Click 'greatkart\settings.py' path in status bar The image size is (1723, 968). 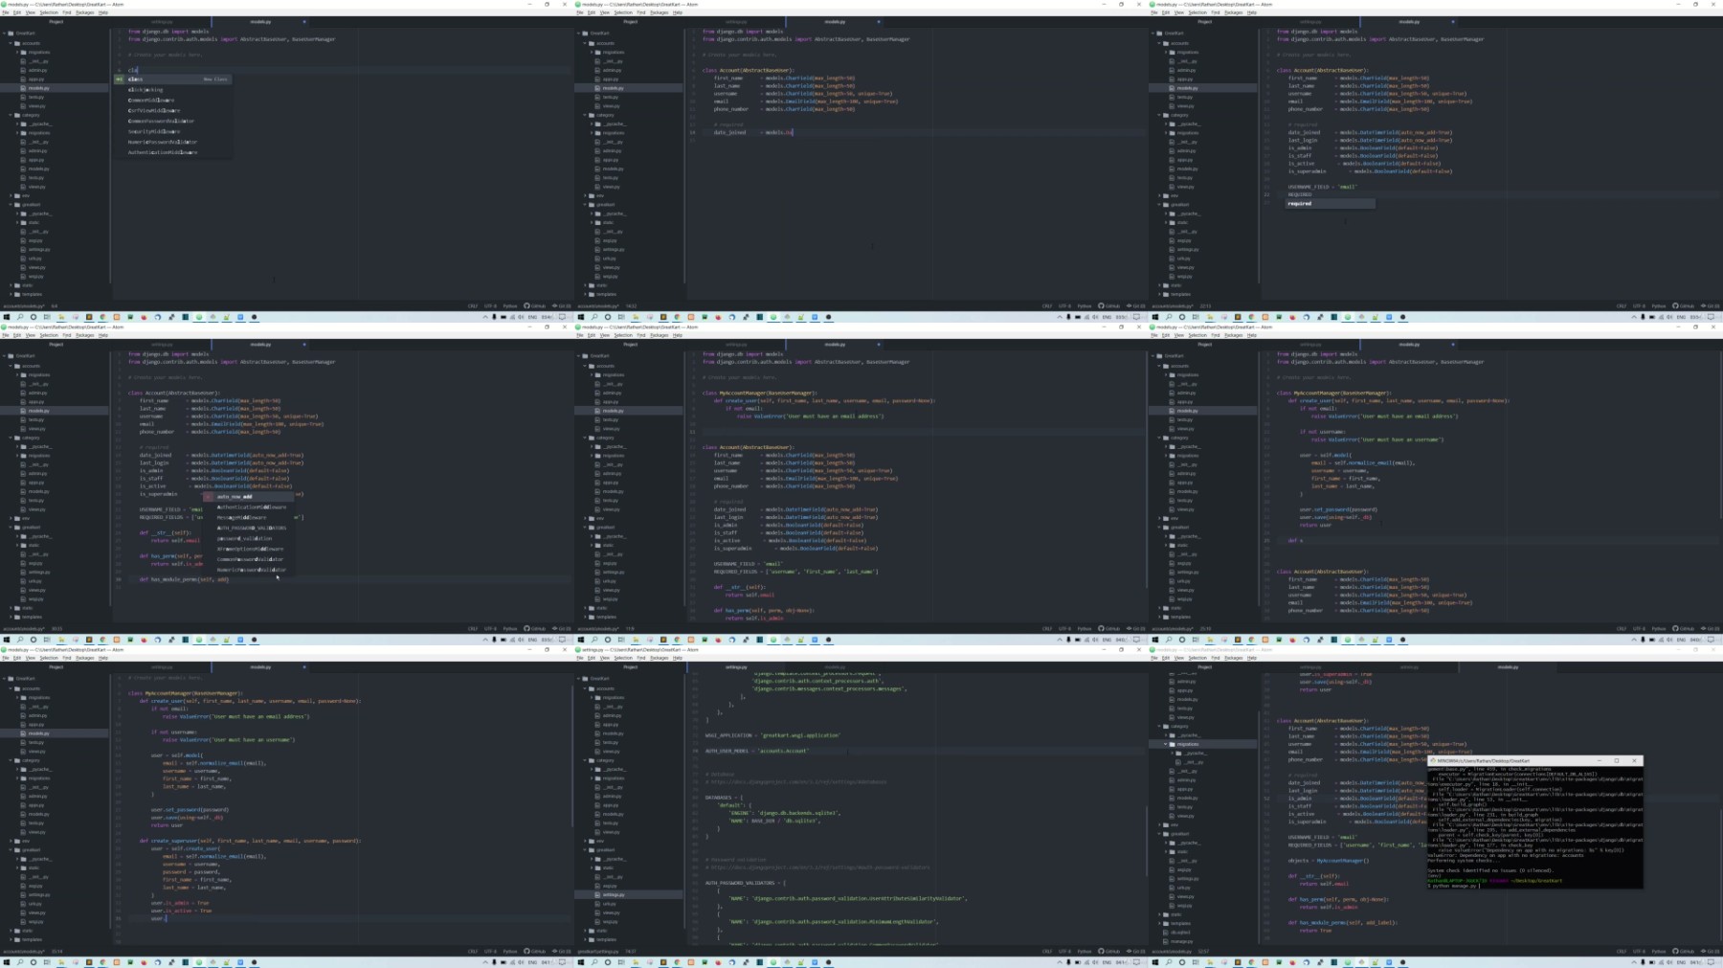coord(599,952)
